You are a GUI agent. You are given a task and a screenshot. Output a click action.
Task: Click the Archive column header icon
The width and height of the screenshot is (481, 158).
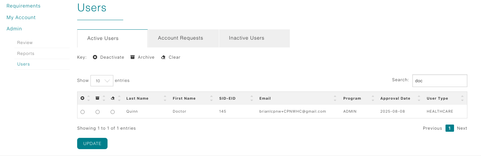coord(97,98)
